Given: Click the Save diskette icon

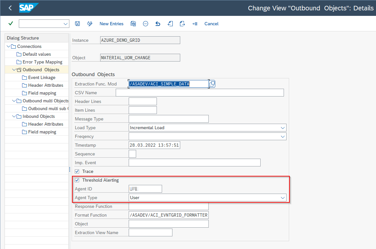Looking at the screenshot, I should [x=77, y=24].
